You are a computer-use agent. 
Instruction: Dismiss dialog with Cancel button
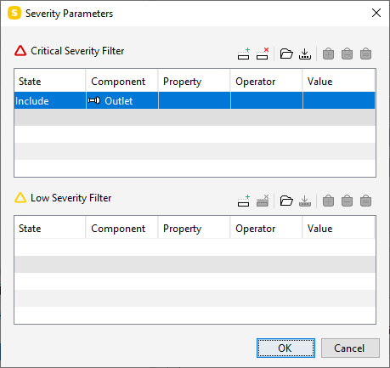(350, 348)
